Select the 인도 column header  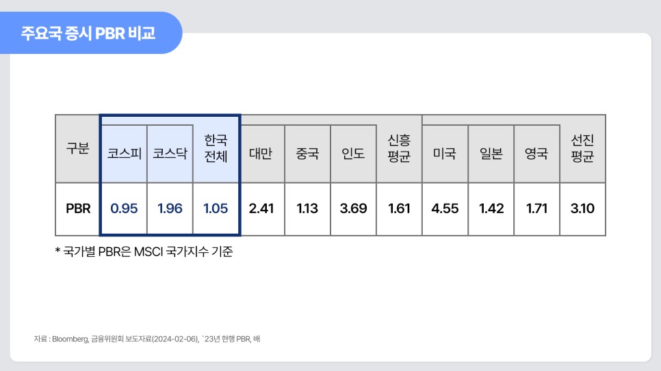tap(353, 154)
